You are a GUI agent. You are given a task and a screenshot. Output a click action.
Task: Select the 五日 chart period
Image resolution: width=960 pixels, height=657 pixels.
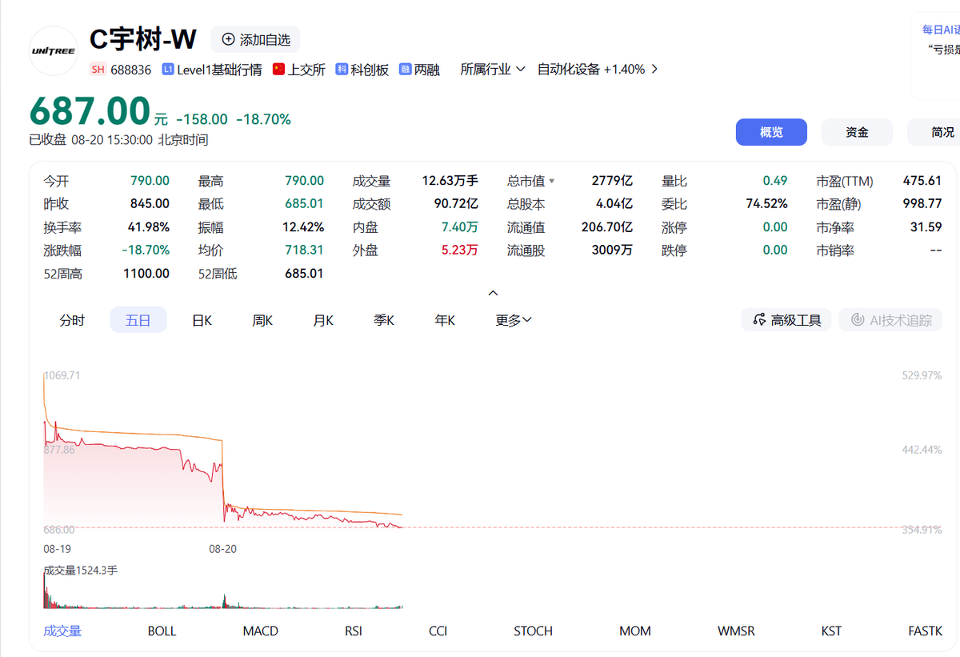point(138,320)
